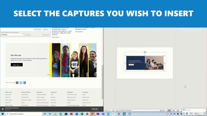Switch to PowerPoint on the taskbar

pyautogui.click(x=87, y=114)
